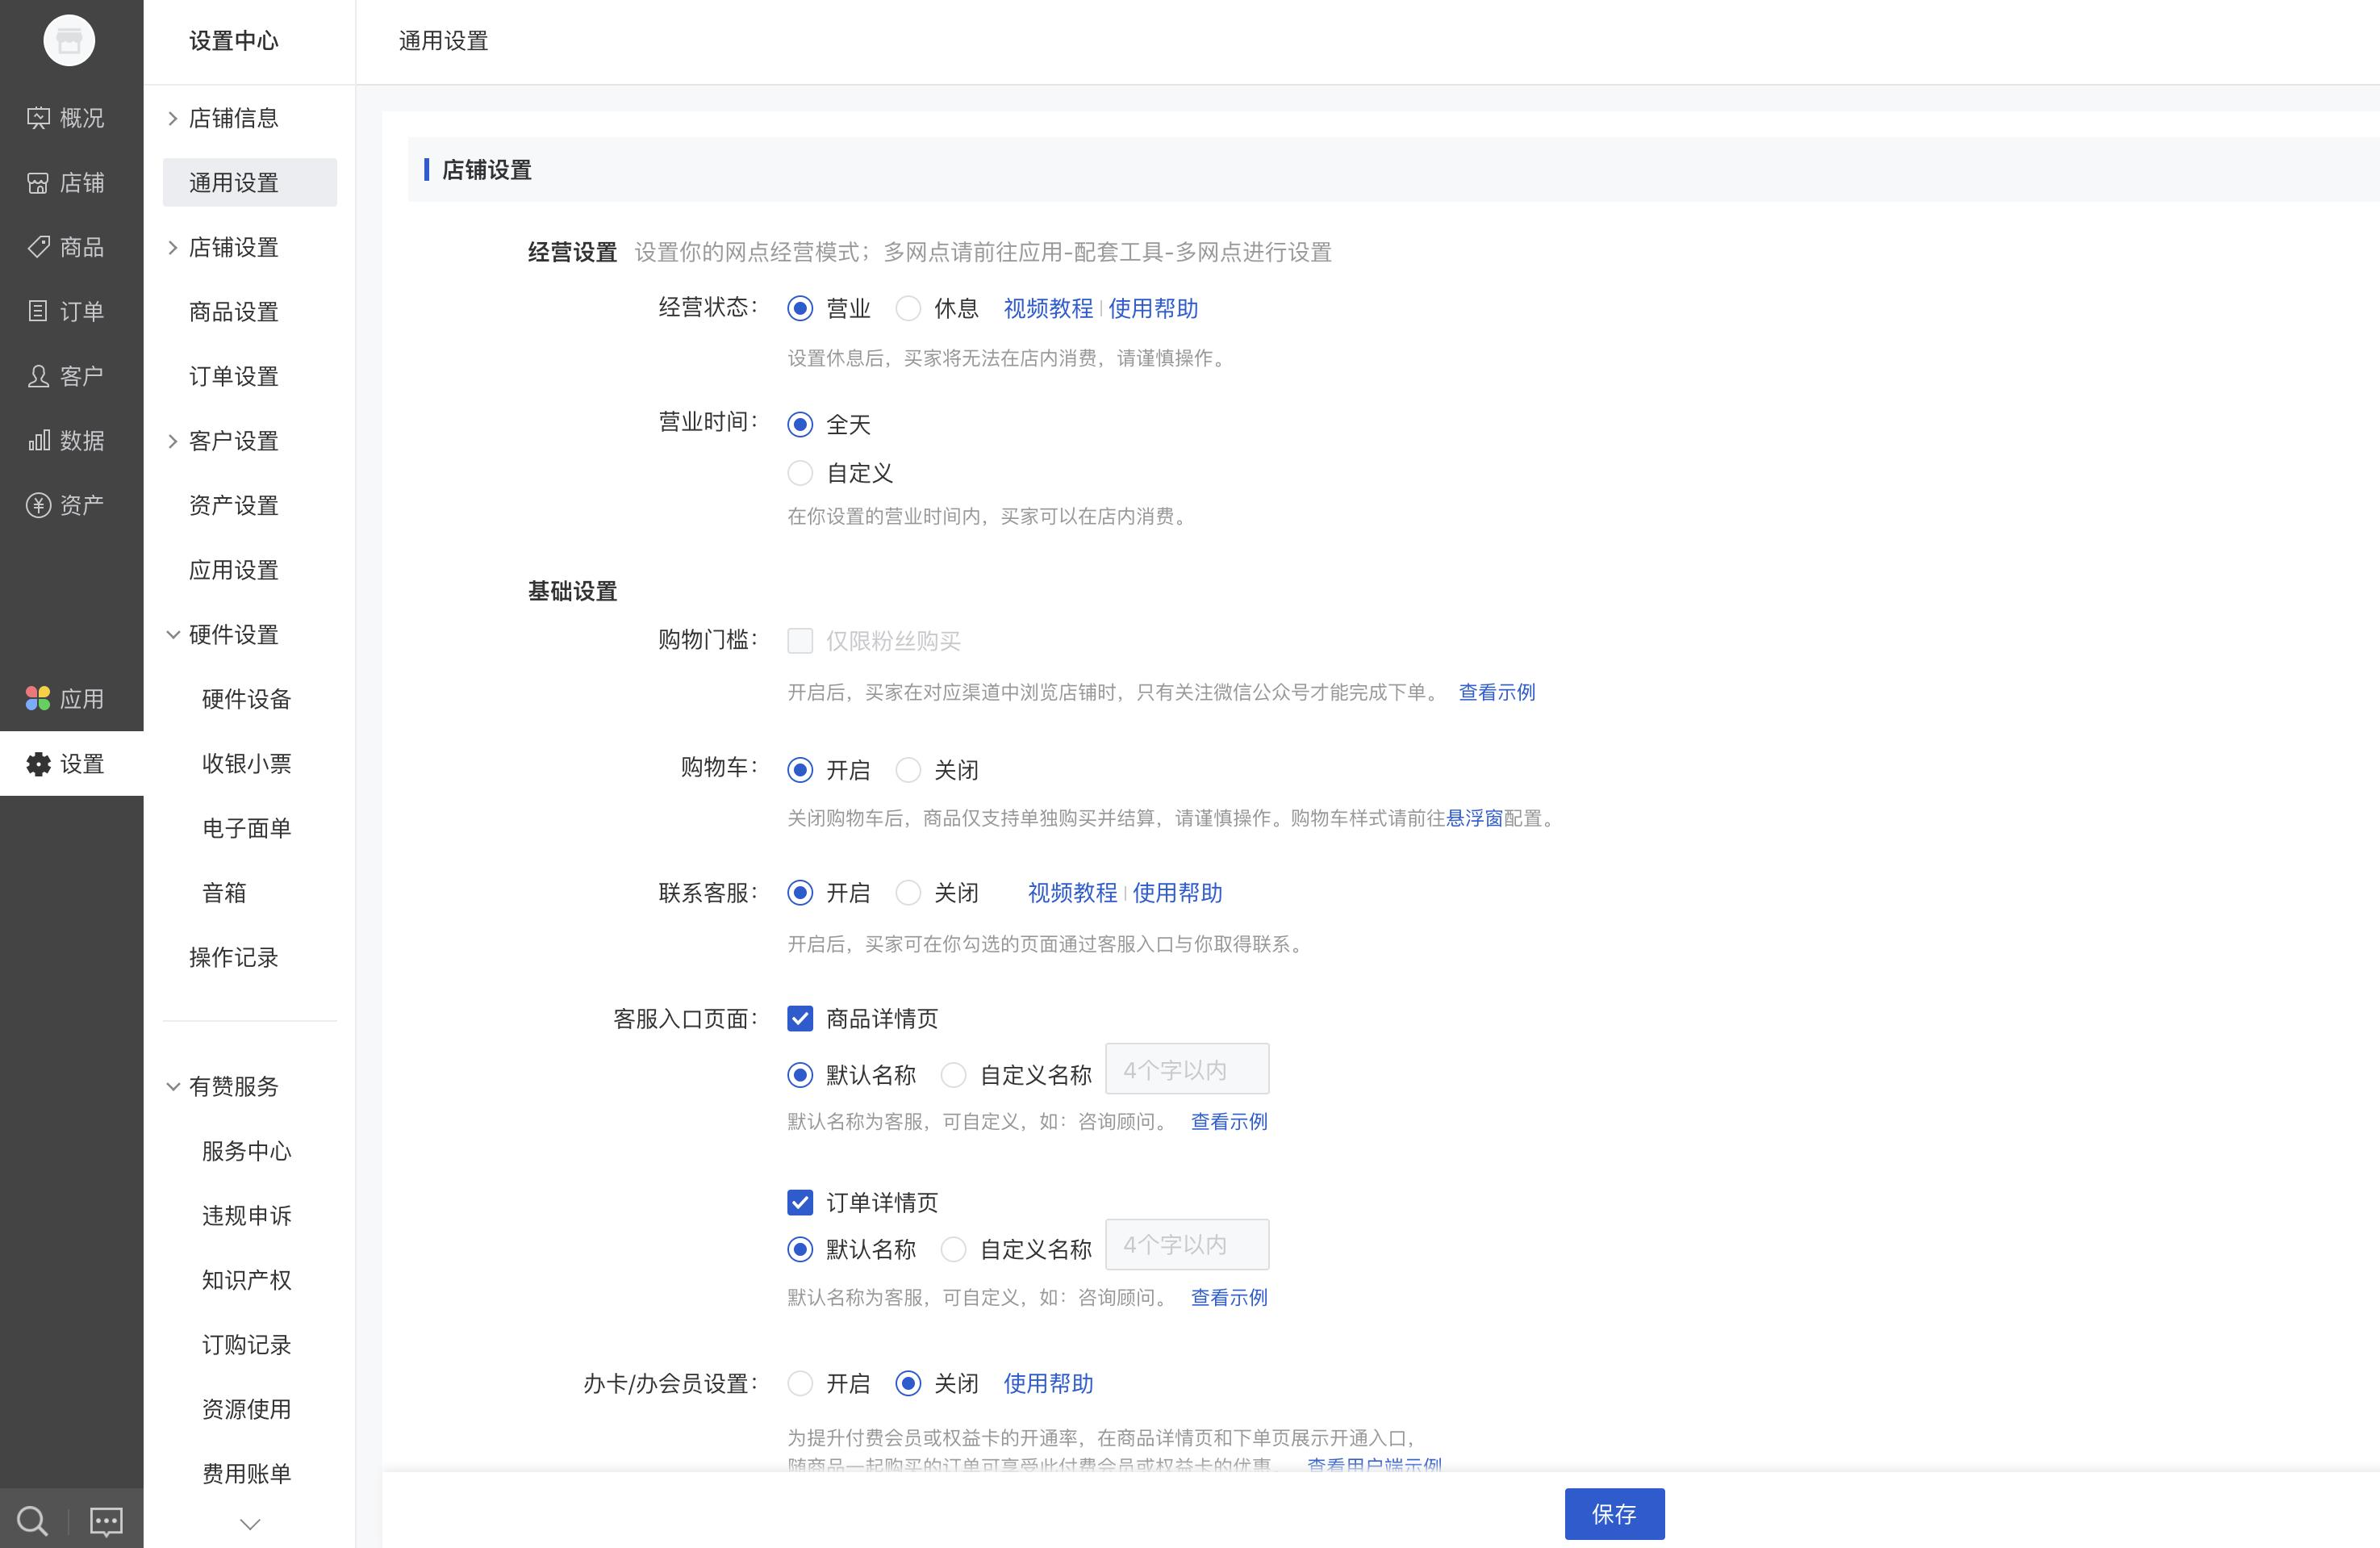Open 操作记录 menu item

coord(233,958)
